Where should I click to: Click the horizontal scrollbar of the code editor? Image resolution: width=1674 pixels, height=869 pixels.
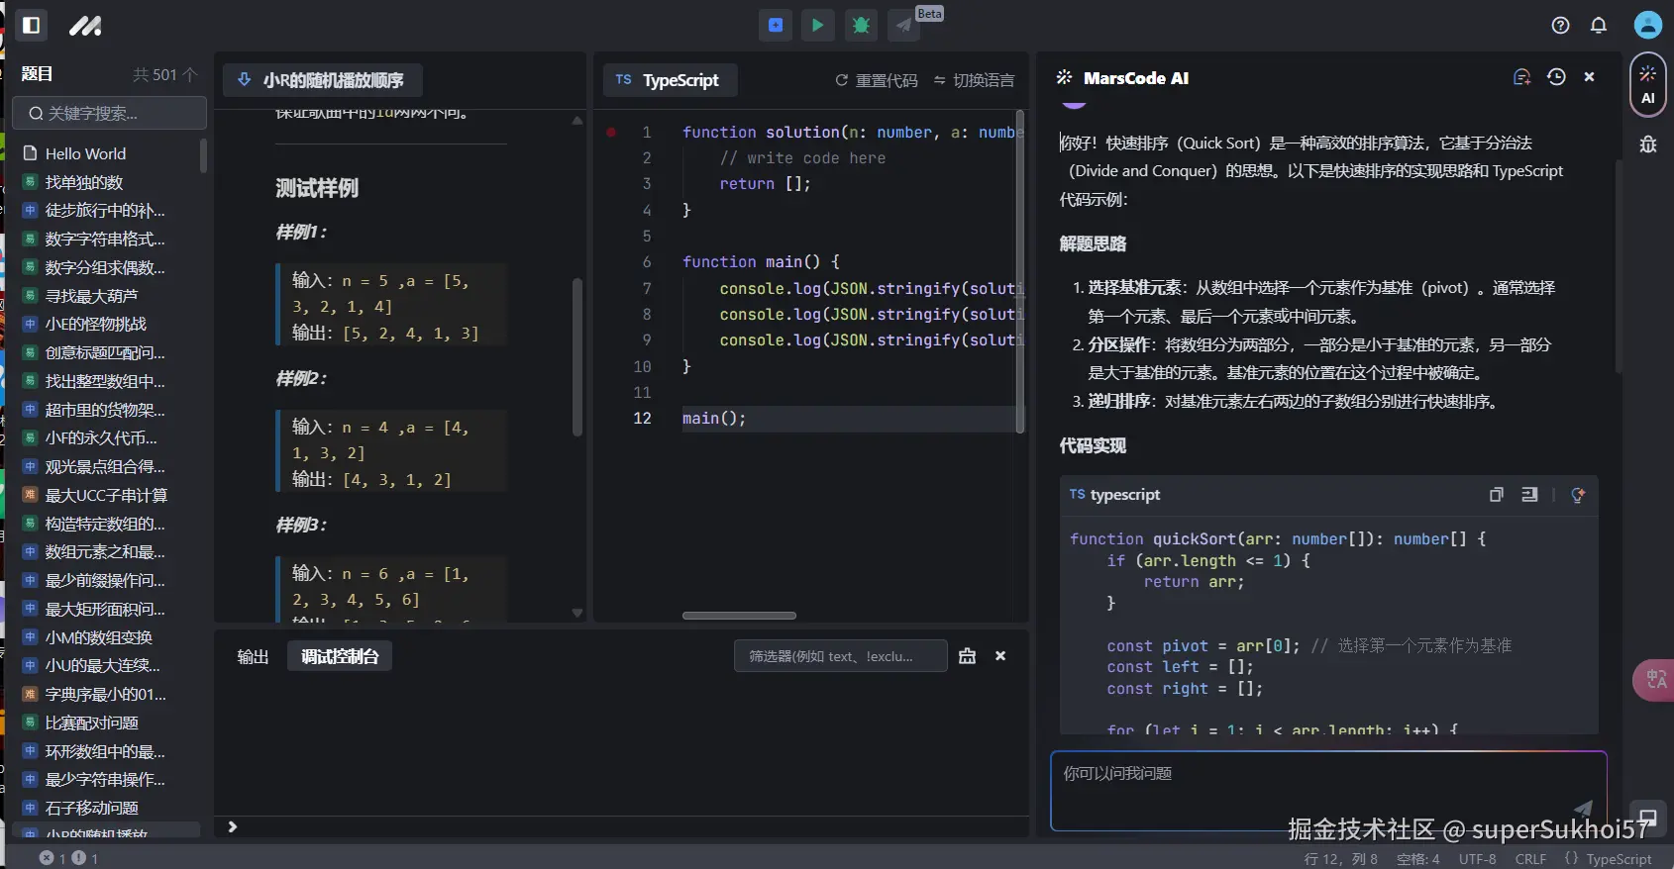pos(739,616)
